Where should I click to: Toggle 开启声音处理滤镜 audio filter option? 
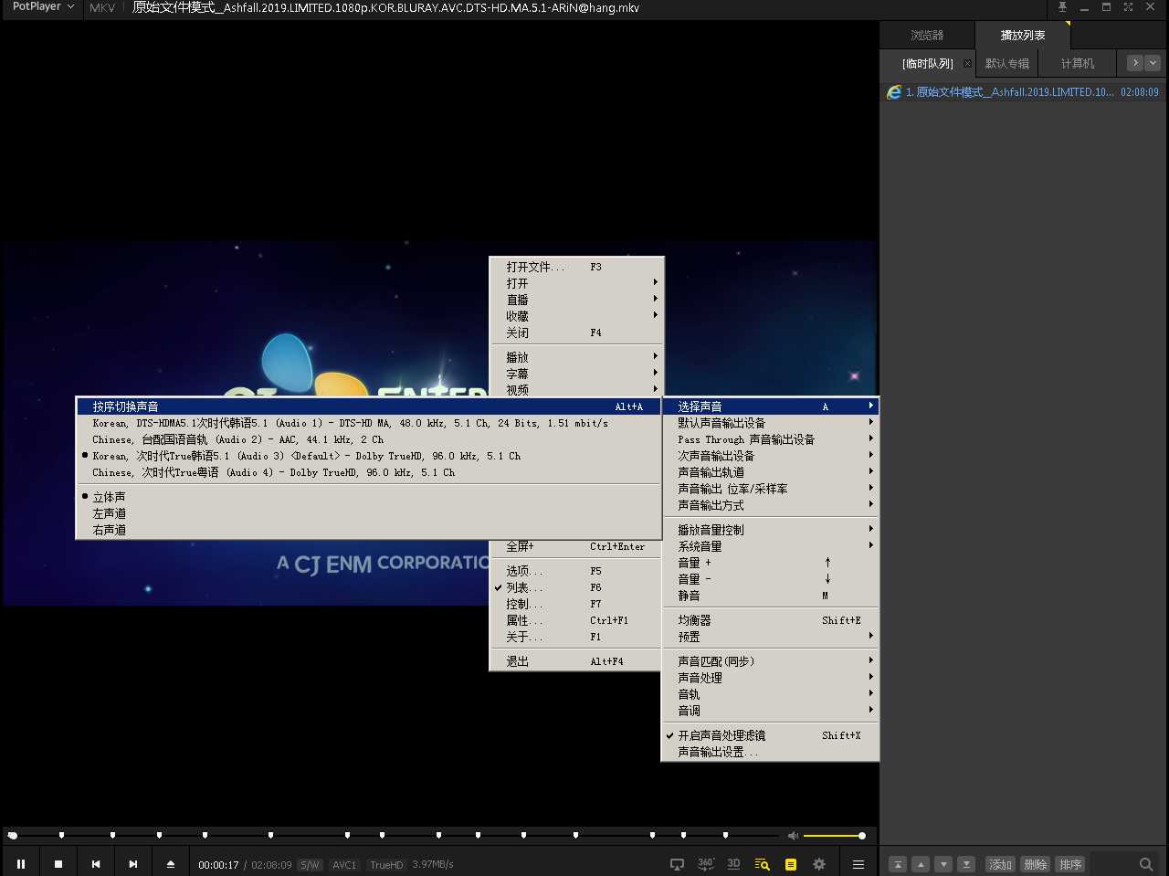tap(770, 735)
